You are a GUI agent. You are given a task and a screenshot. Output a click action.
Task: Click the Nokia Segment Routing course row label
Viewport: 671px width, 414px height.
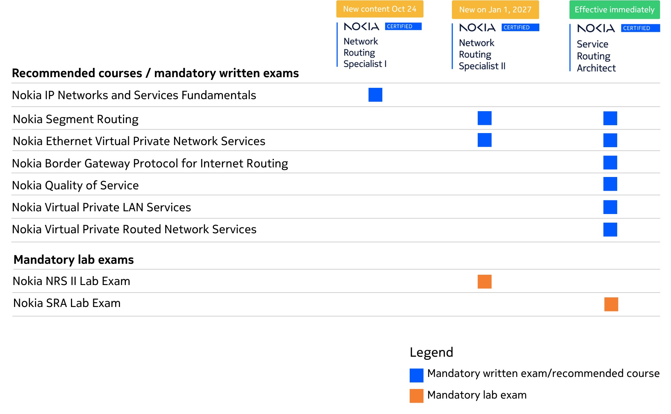(75, 119)
